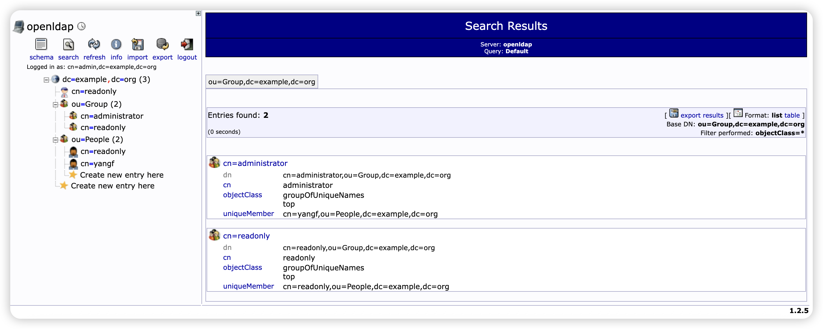Click the clock icon next to openldap

pos(81,26)
